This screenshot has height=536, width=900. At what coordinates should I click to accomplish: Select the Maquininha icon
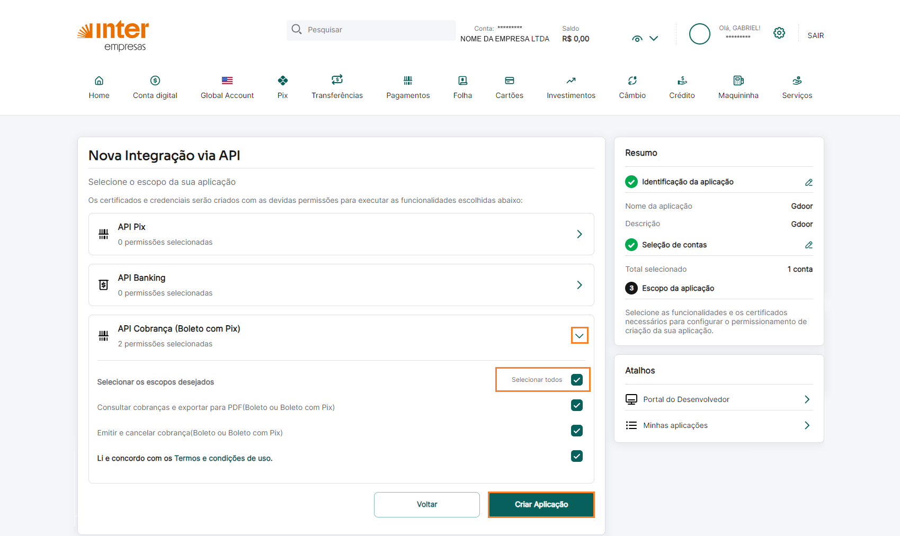(x=738, y=81)
